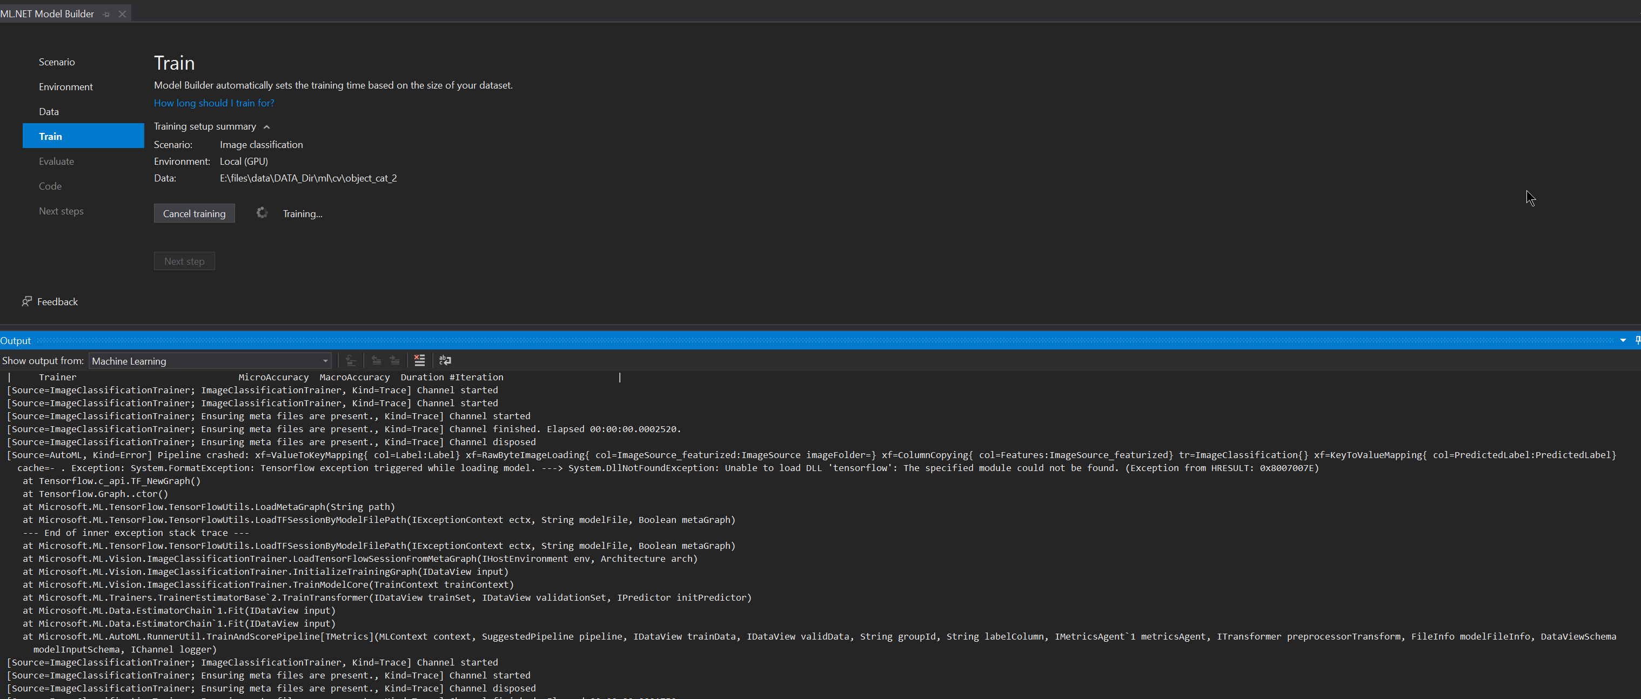
Task: Toggle word wrap in Output panel
Action: pos(445,360)
